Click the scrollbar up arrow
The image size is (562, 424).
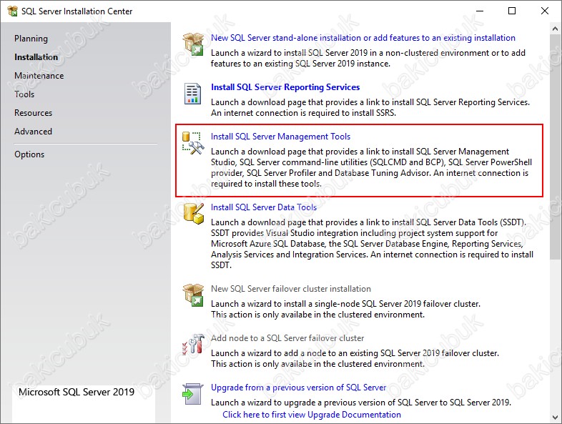point(555,29)
